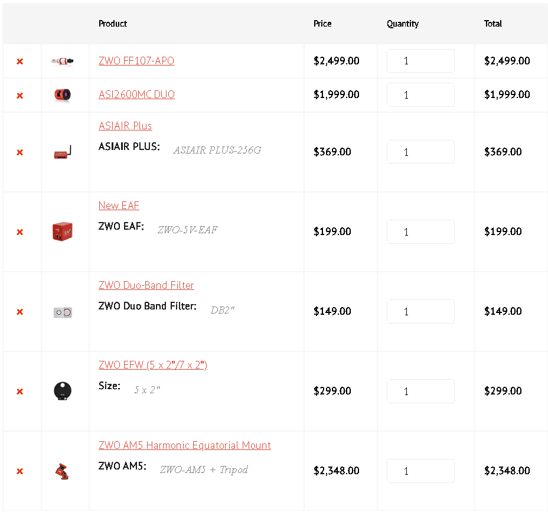The image size is (548, 512).
Task: Click the FF107-APO telescope thumbnail
Action: pyautogui.click(x=63, y=61)
